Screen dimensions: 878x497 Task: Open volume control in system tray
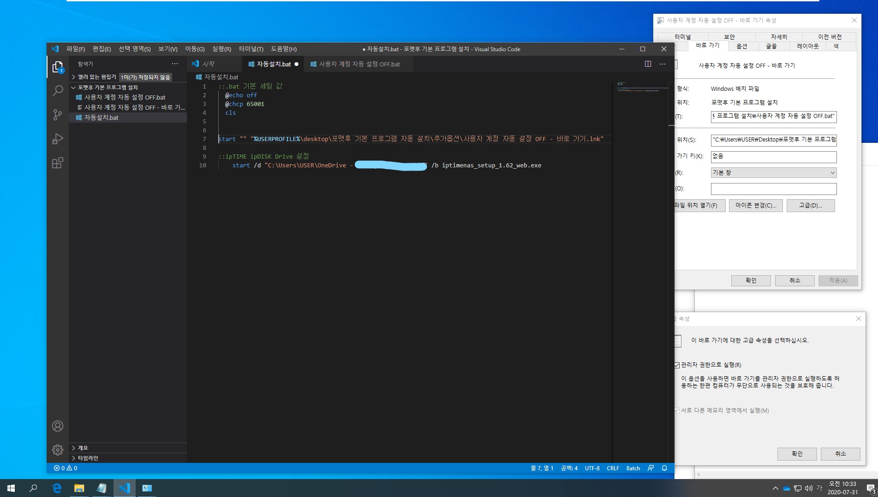coord(808,488)
